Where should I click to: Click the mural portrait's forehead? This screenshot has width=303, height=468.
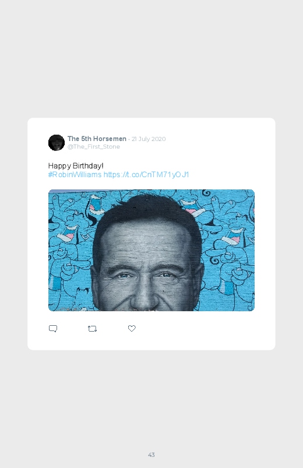[145, 242]
